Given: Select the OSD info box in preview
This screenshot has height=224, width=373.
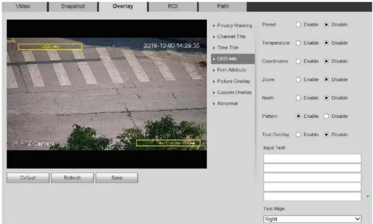Looking at the screenshot, I should click(x=50, y=47).
